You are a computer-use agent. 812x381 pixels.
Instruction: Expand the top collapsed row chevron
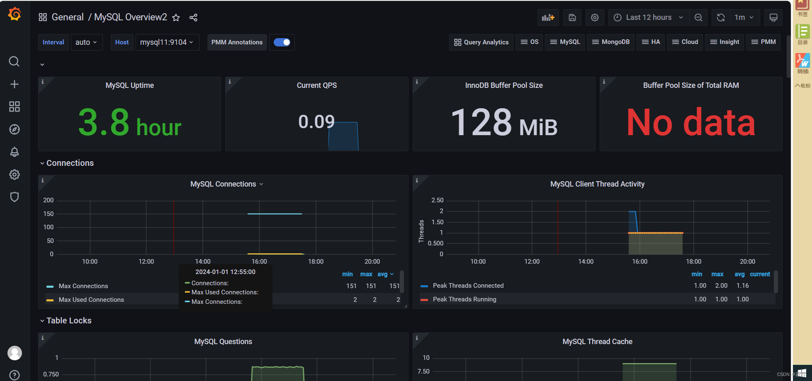click(42, 65)
